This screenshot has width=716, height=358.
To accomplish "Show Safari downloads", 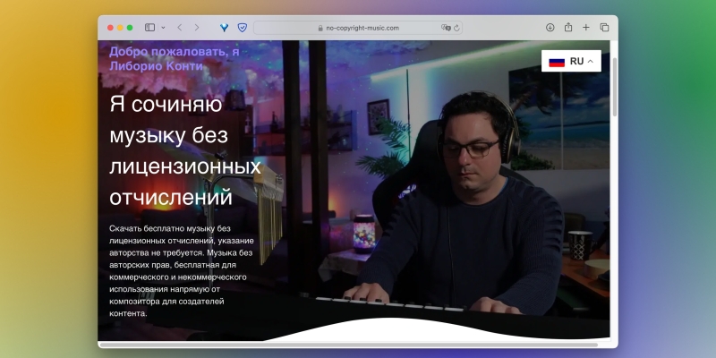I will [550, 28].
